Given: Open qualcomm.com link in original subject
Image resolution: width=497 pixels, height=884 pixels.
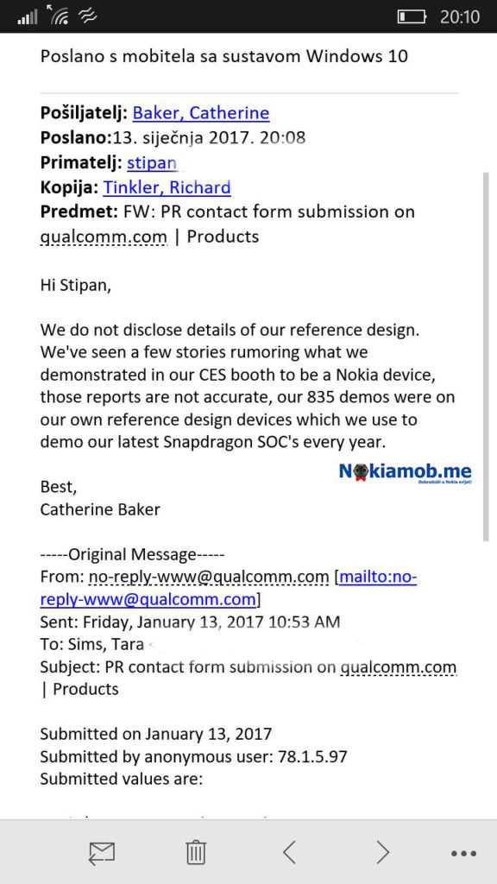Looking at the screenshot, I should coord(399,667).
